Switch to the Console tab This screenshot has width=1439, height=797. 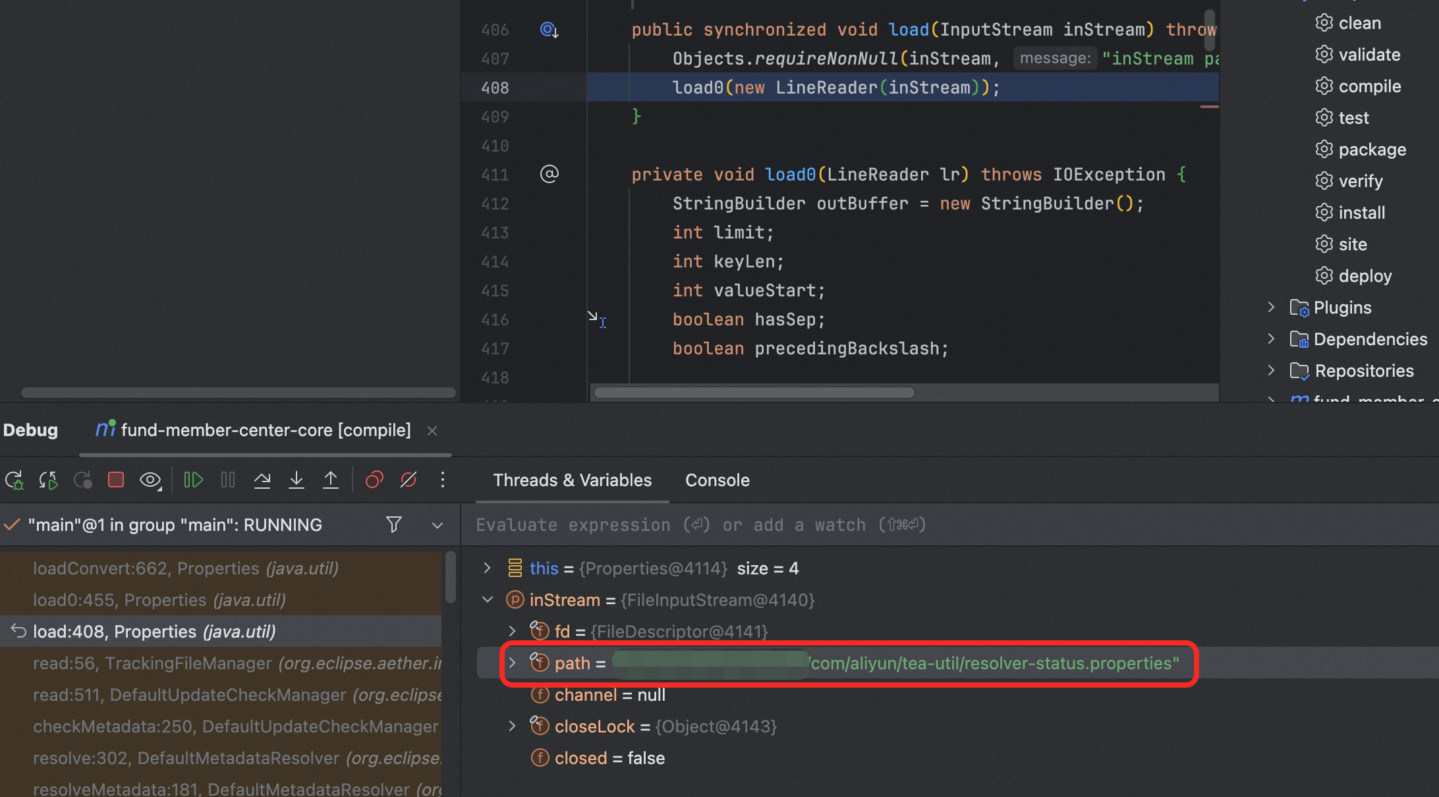point(717,480)
